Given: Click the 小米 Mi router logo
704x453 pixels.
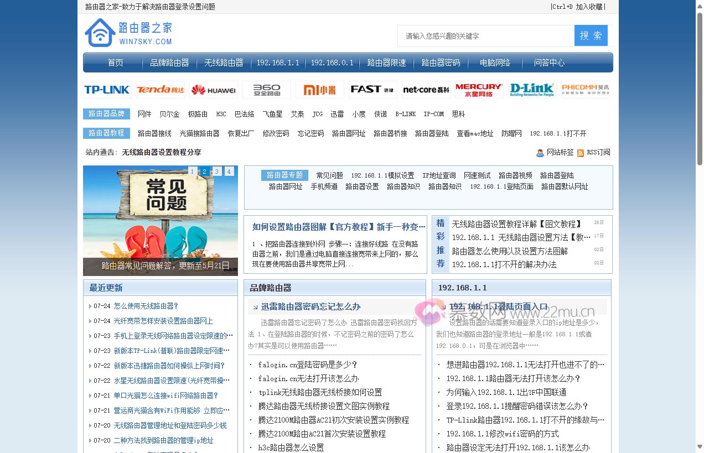Looking at the screenshot, I should (x=319, y=88).
